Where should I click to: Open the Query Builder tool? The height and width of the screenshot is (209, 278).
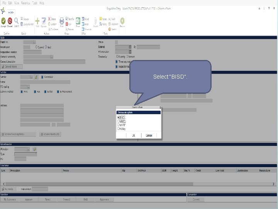[x=22, y=24]
